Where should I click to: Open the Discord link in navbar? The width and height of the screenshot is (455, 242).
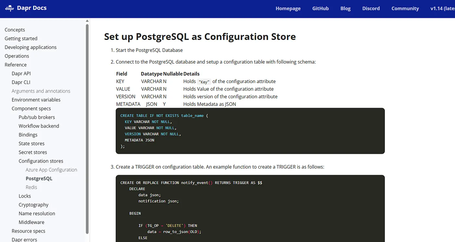tap(371, 8)
